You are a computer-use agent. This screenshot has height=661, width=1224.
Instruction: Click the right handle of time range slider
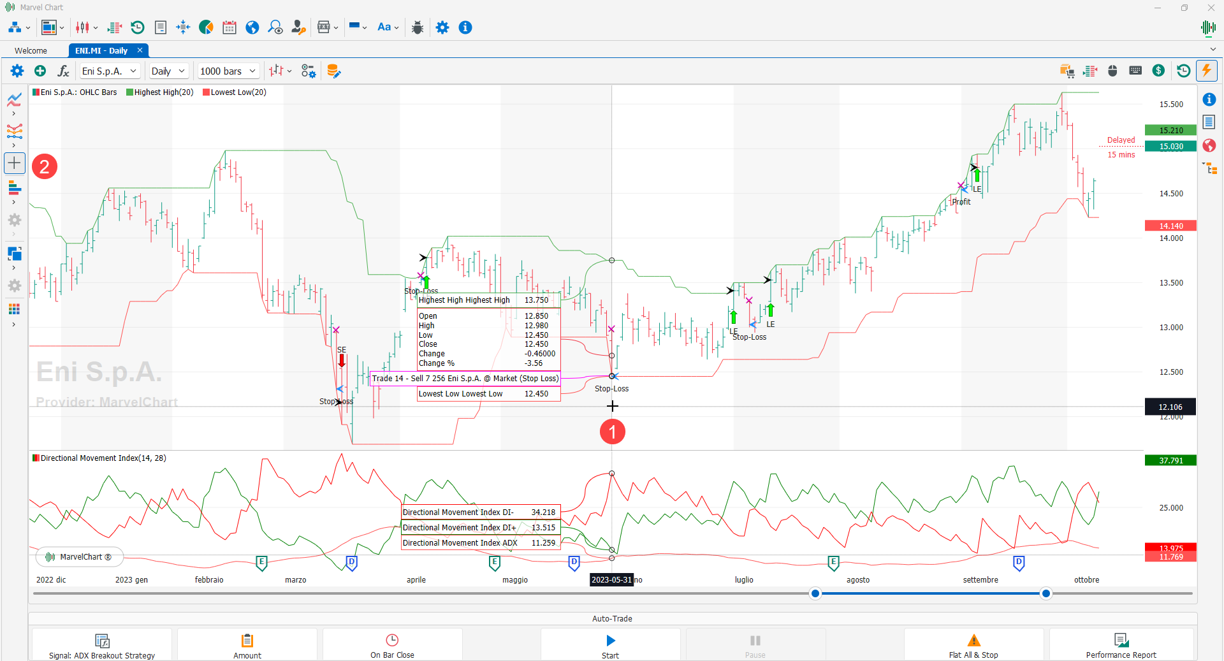tap(1045, 593)
